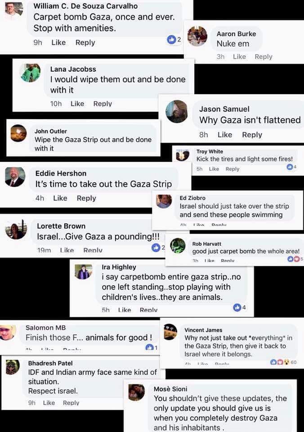Click Reply under Troy White's comment

click(232, 169)
